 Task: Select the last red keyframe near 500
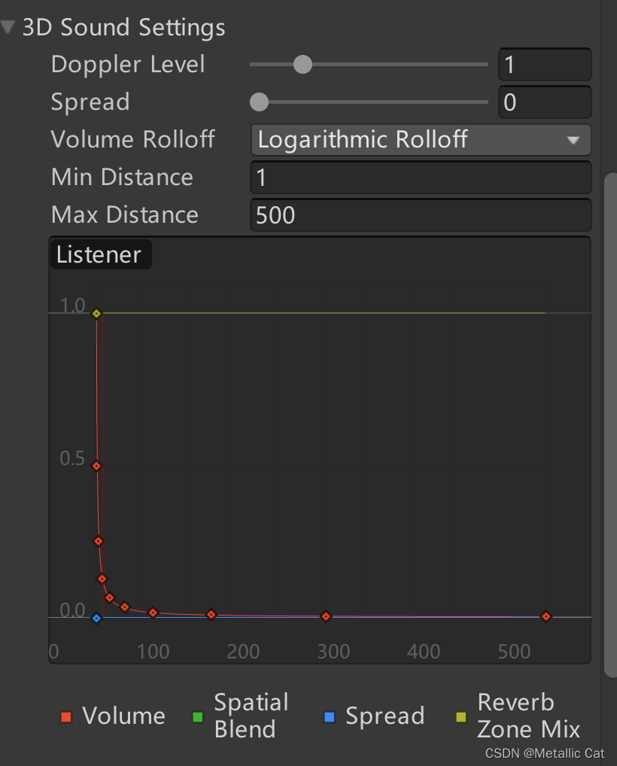[x=546, y=616]
